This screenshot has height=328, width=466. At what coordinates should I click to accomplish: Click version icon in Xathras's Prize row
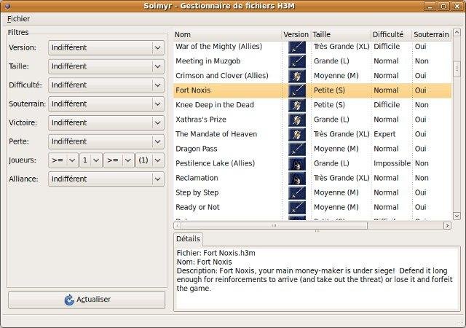point(297,120)
